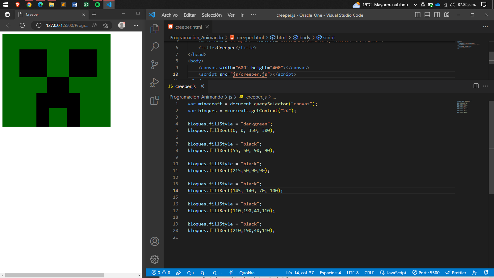The image size is (494, 278).
Task: Click the slashed pencil icon beside Quokka in status bar
Action: pyautogui.click(x=231, y=273)
